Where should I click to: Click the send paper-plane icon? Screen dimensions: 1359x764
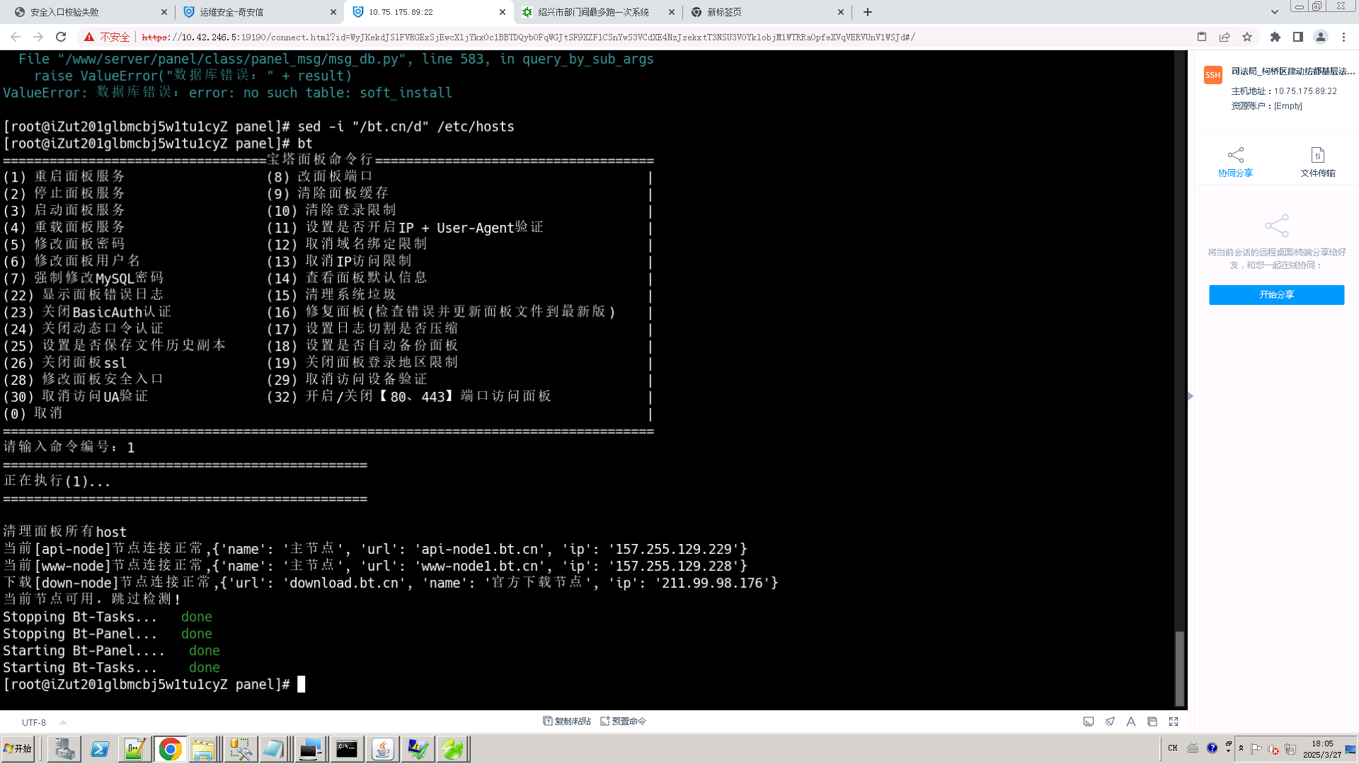click(x=1110, y=722)
